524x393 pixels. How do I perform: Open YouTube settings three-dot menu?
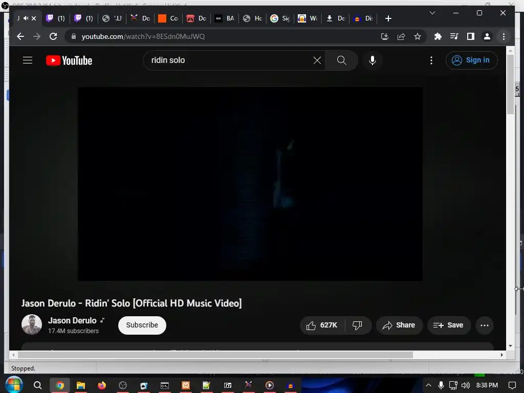431,60
